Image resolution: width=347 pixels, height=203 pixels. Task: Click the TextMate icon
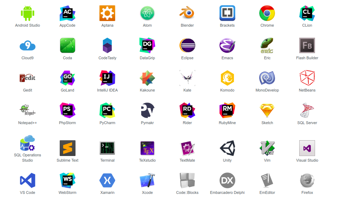(x=187, y=148)
